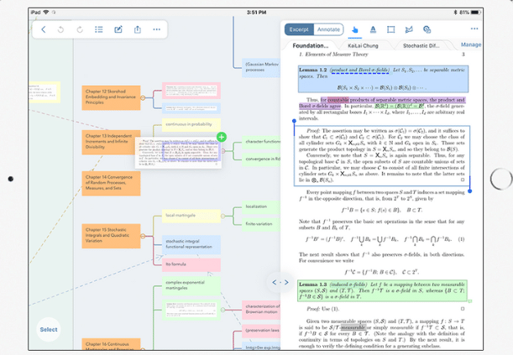Tap the yellow excerpt card at left edge

[44, 92]
